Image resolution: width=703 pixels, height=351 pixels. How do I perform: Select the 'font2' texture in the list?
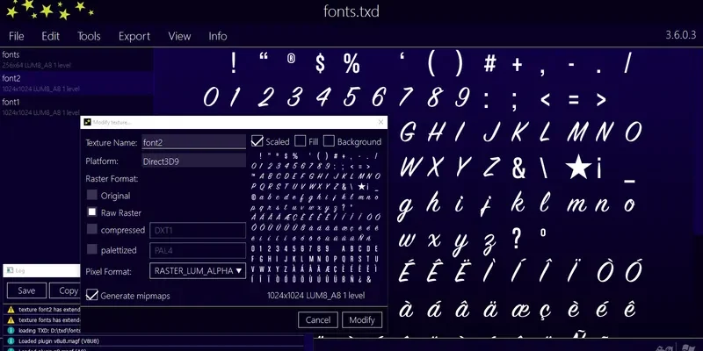coord(76,82)
